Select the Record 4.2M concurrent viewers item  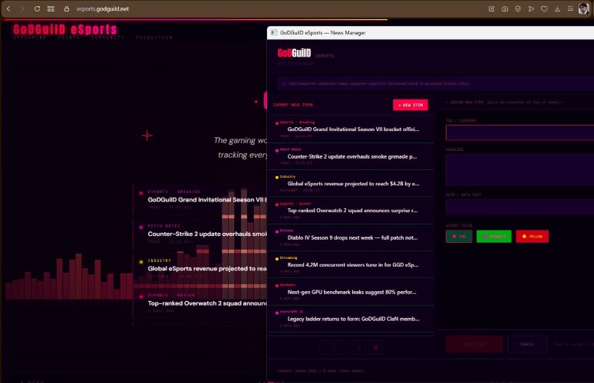[x=351, y=265]
